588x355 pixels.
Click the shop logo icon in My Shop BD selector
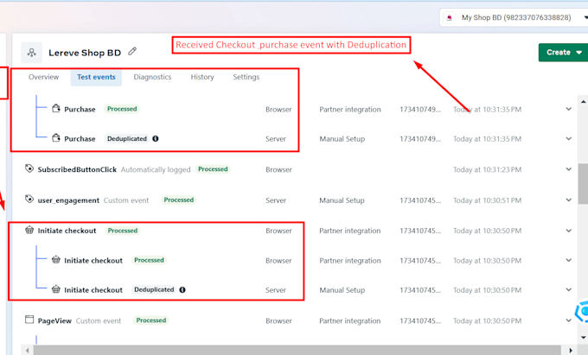(x=450, y=17)
